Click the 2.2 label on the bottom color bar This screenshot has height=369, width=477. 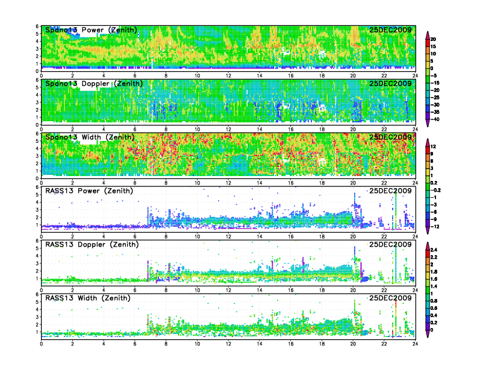(434, 257)
